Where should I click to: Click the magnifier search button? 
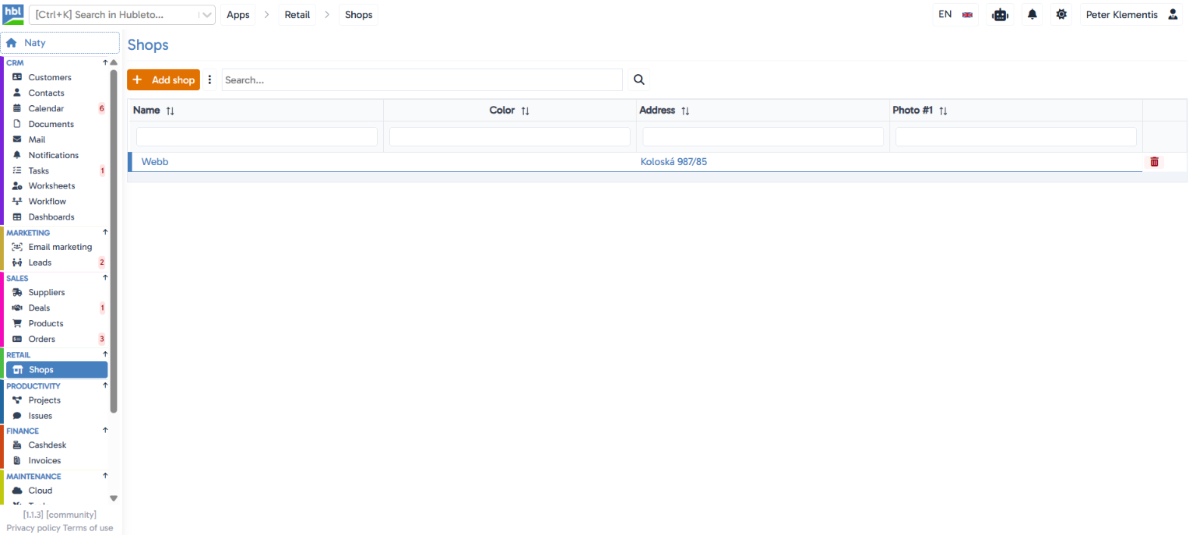639,79
